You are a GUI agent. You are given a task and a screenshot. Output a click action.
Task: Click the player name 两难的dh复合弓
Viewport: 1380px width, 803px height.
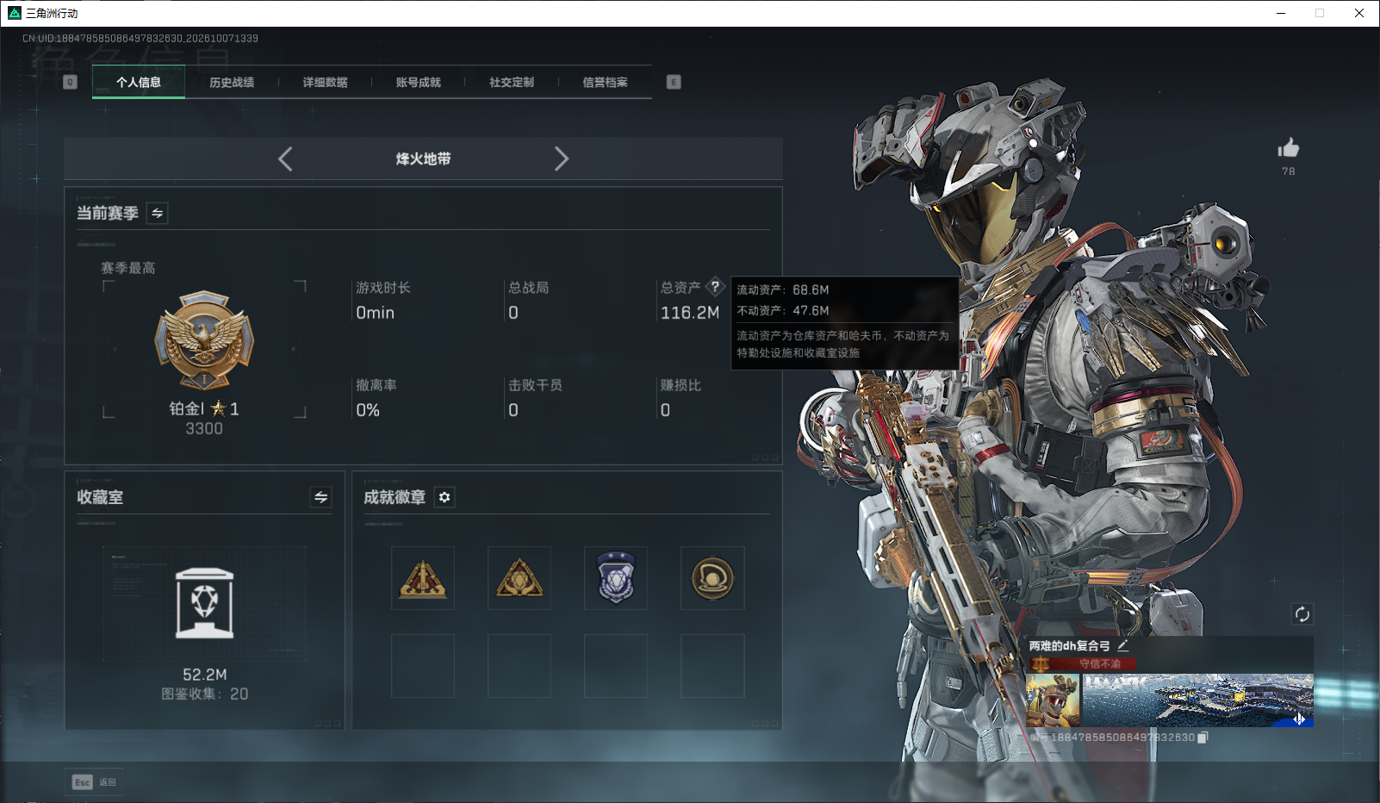tap(1069, 645)
